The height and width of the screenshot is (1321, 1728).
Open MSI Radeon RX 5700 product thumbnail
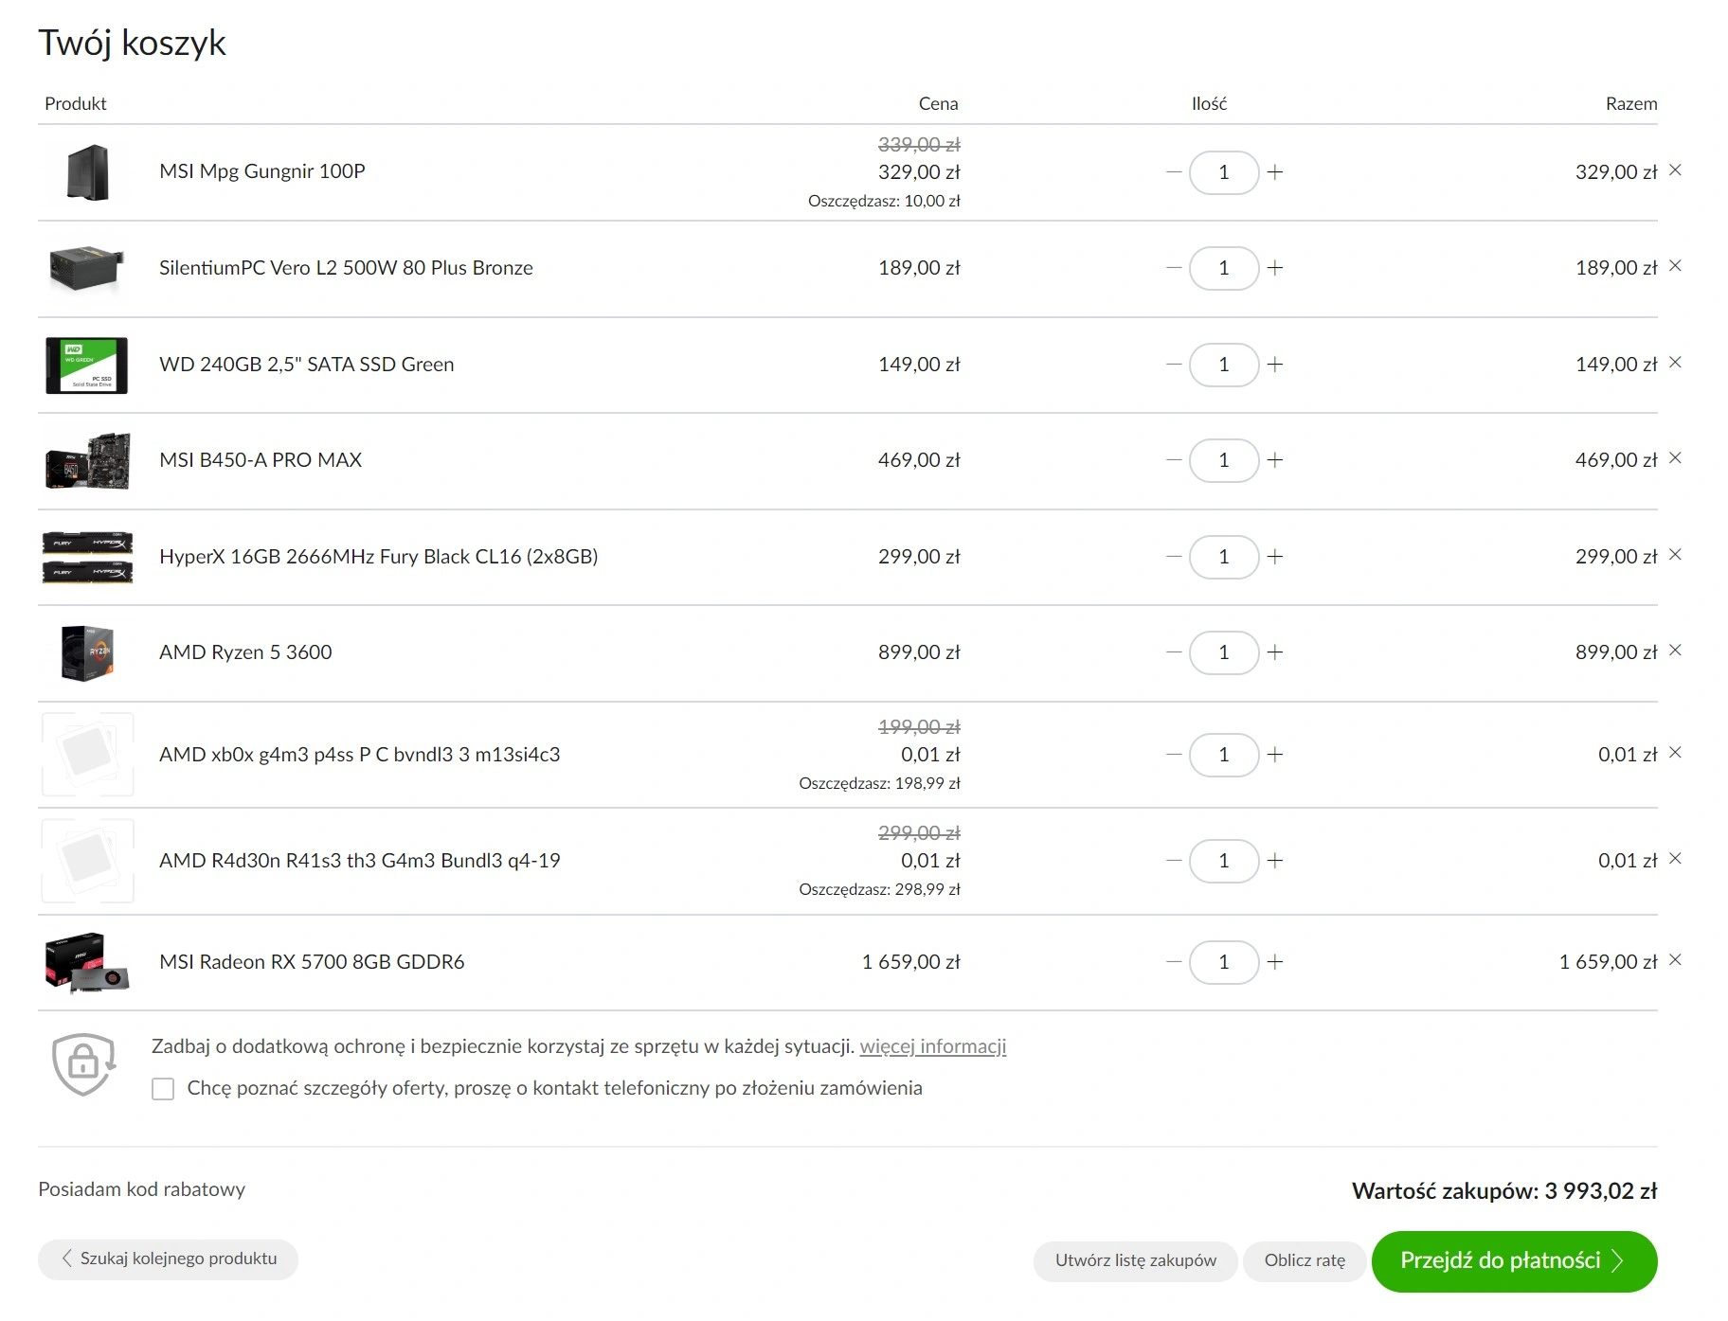[87, 963]
